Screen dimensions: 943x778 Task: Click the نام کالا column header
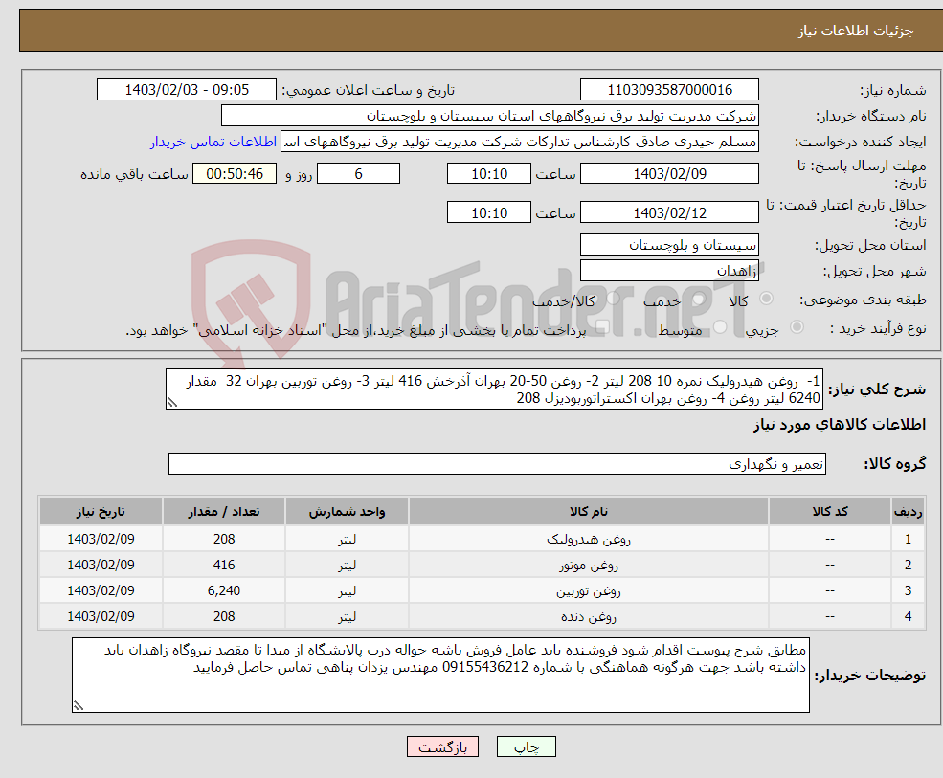click(588, 512)
